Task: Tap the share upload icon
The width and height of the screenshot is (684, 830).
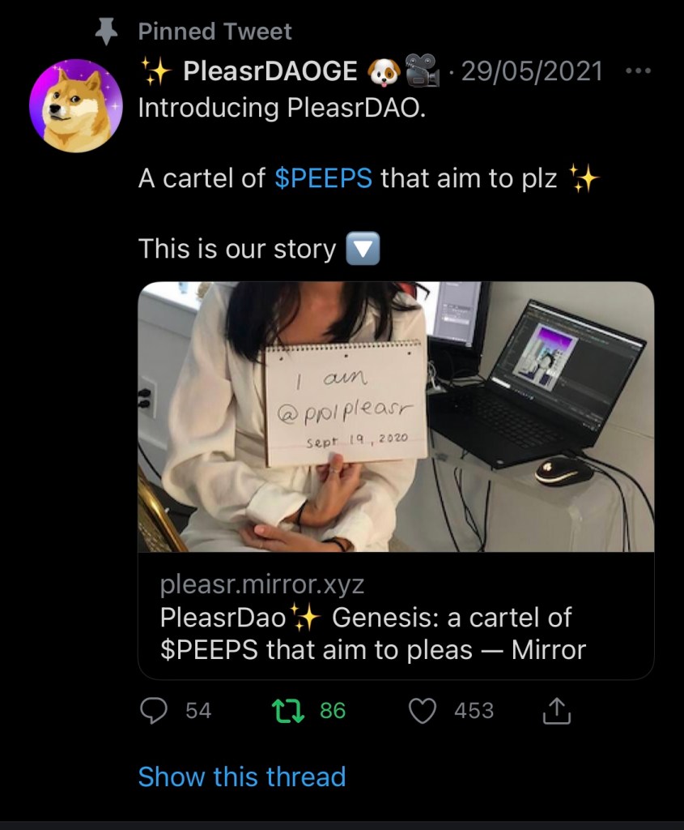Action: (x=556, y=711)
